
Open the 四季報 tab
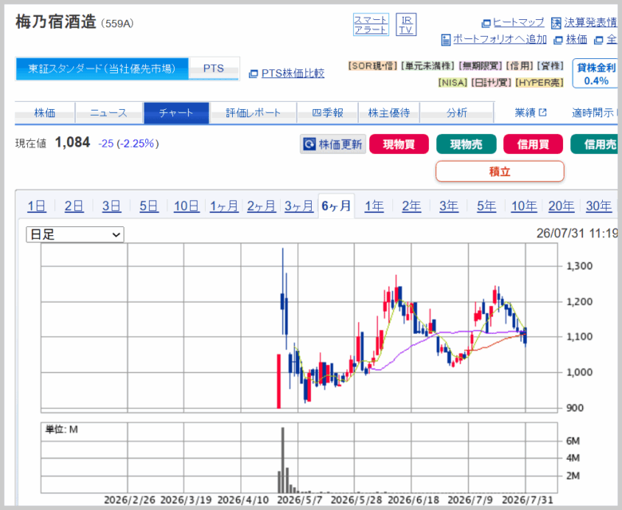pos(327,113)
